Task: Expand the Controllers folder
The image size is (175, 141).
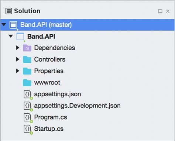Action: pyautogui.click(x=18, y=59)
